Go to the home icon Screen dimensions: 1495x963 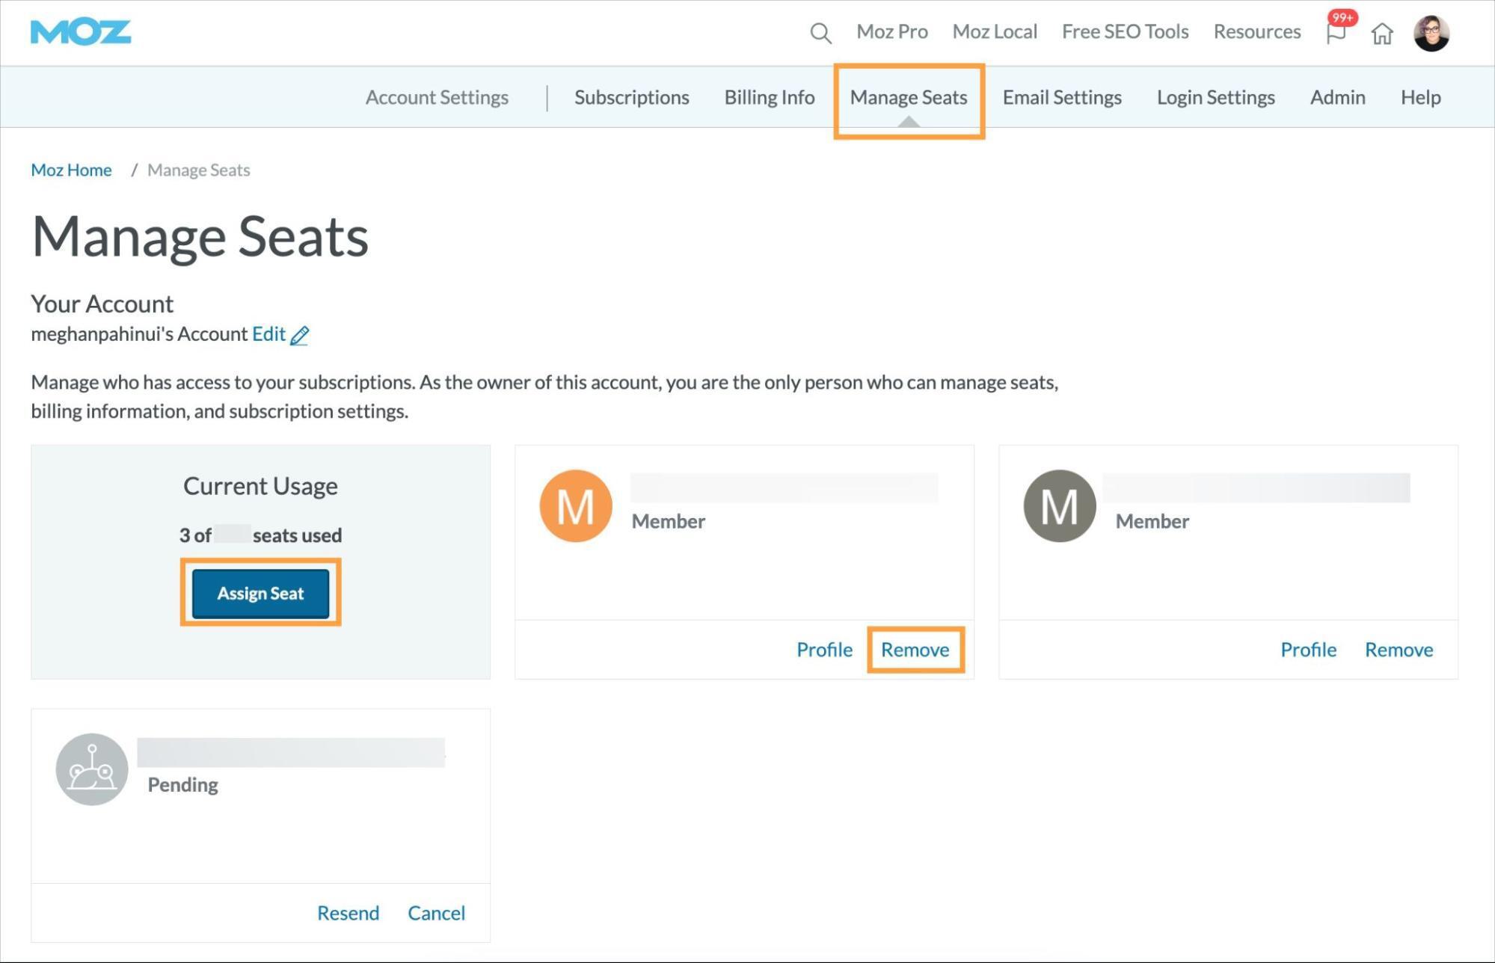[1382, 34]
